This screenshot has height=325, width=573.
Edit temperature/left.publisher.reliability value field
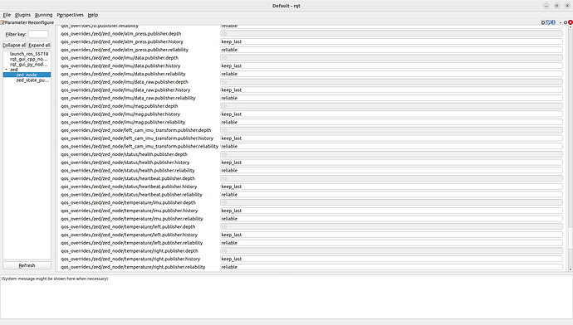point(391,243)
